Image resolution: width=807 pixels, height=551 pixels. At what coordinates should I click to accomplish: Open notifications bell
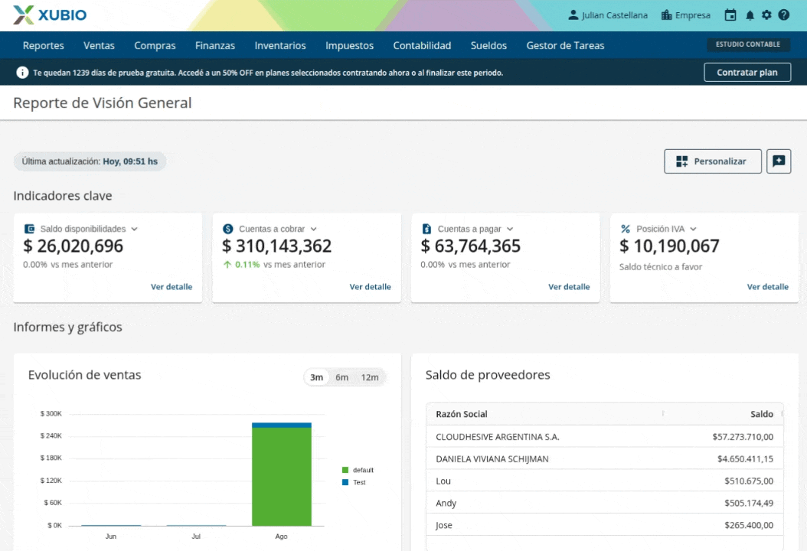pos(750,15)
